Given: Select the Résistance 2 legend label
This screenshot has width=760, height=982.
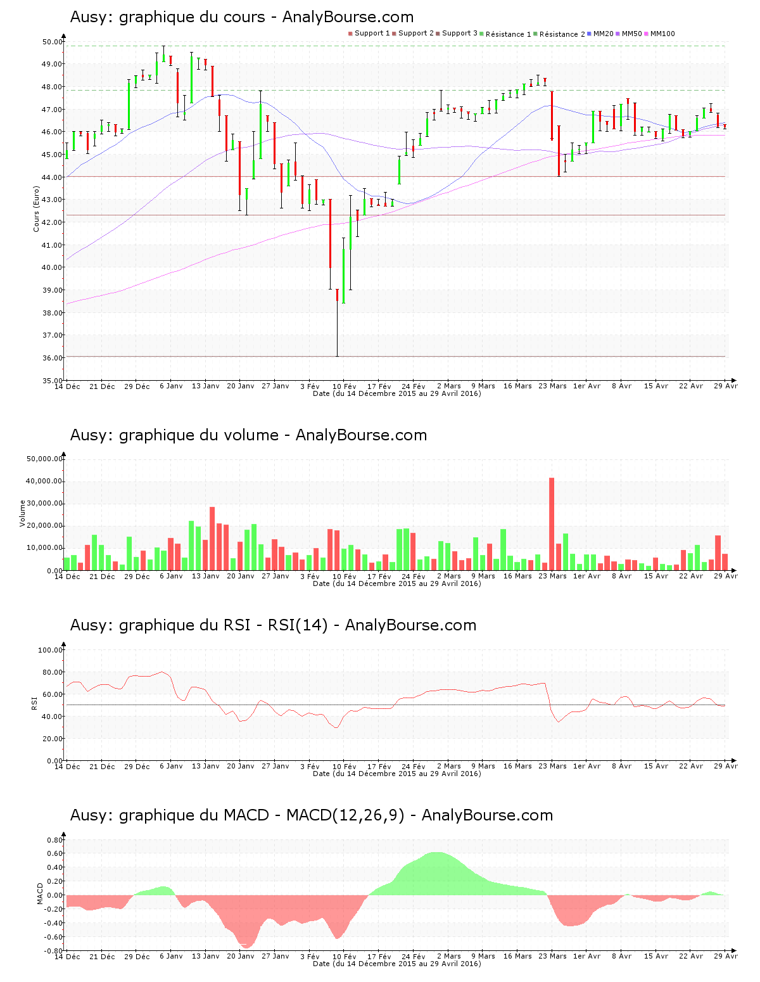Looking at the screenshot, I should pos(562,34).
